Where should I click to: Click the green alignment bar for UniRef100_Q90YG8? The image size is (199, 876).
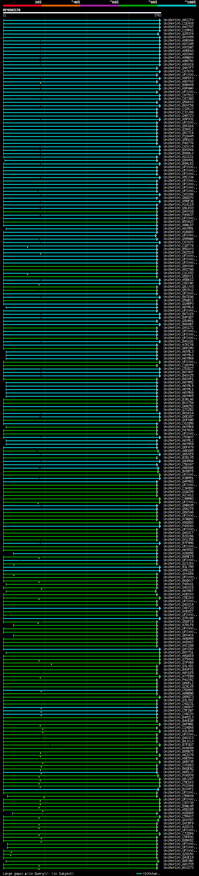pyautogui.click(x=81, y=212)
